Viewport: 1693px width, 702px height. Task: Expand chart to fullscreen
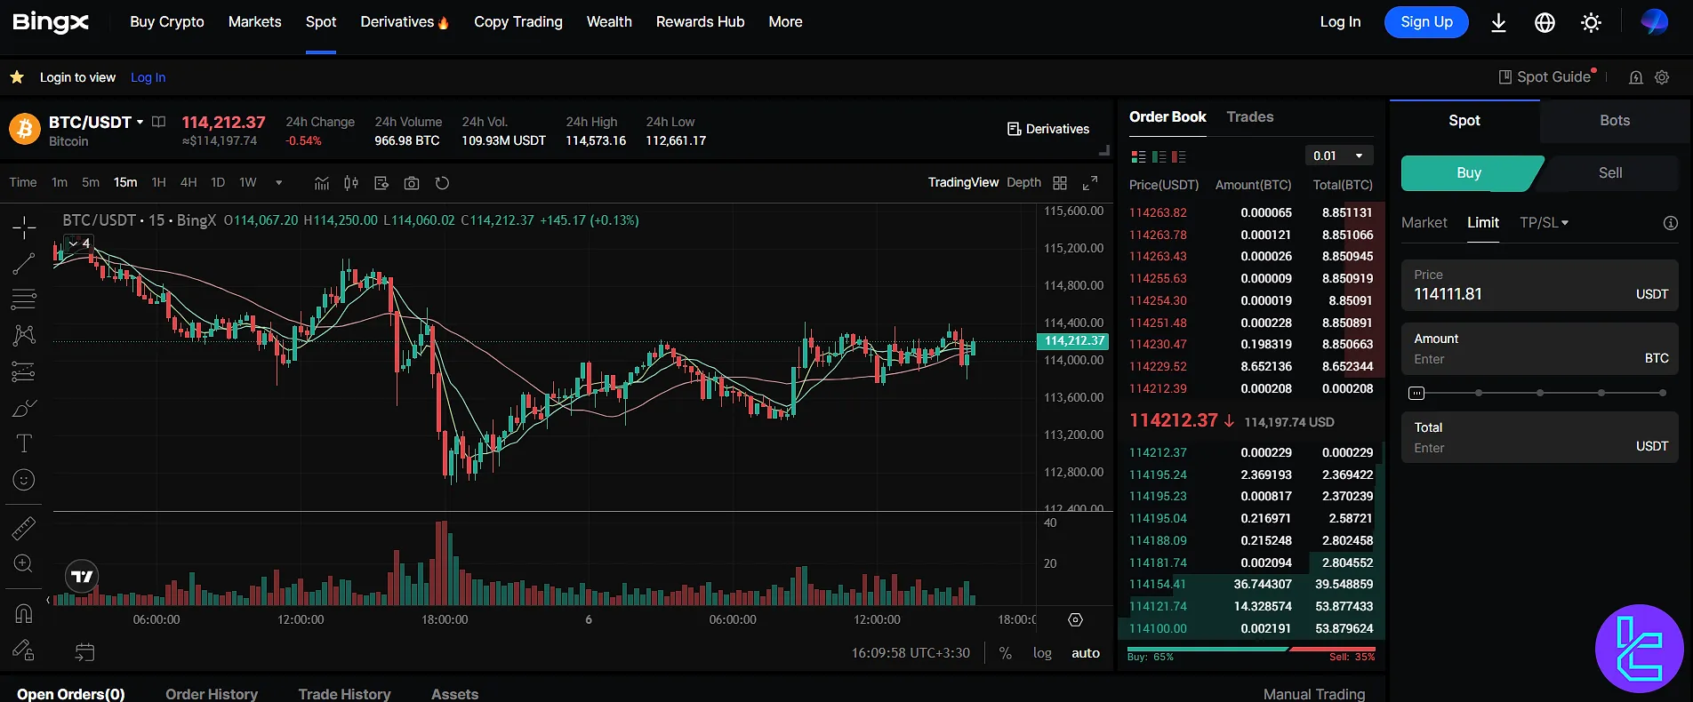click(x=1090, y=182)
